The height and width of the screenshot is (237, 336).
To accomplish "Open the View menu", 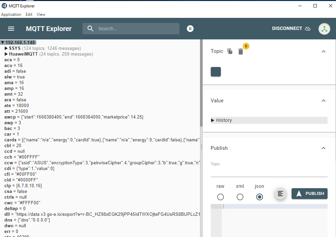I will (x=41, y=14).
